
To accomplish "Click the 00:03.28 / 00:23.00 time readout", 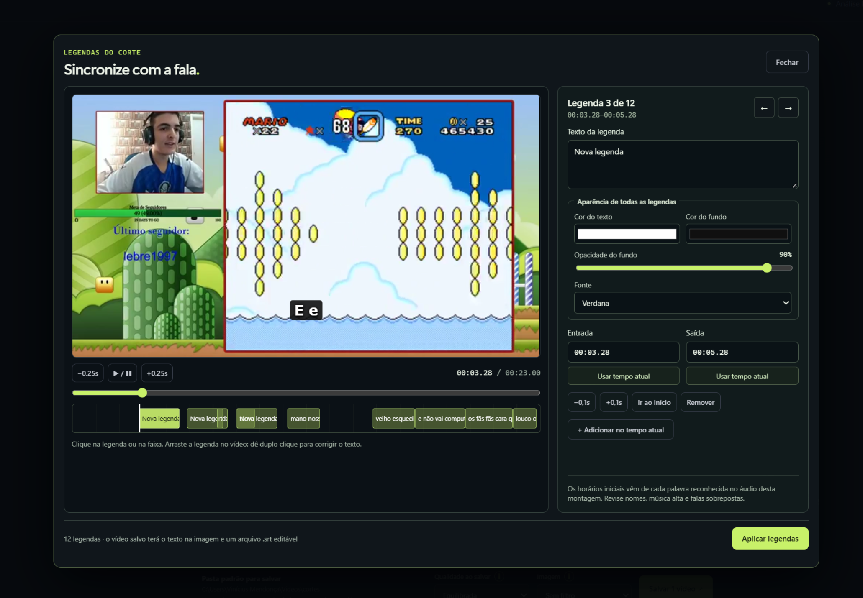I will [x=498, y=373].
